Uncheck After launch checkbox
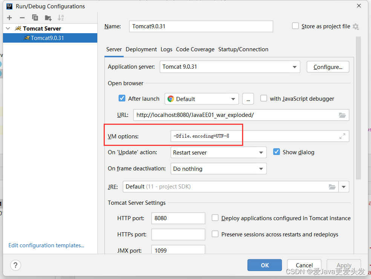This screenshot has height=279, width=371. pyautogui.click(x=122, y=98)
